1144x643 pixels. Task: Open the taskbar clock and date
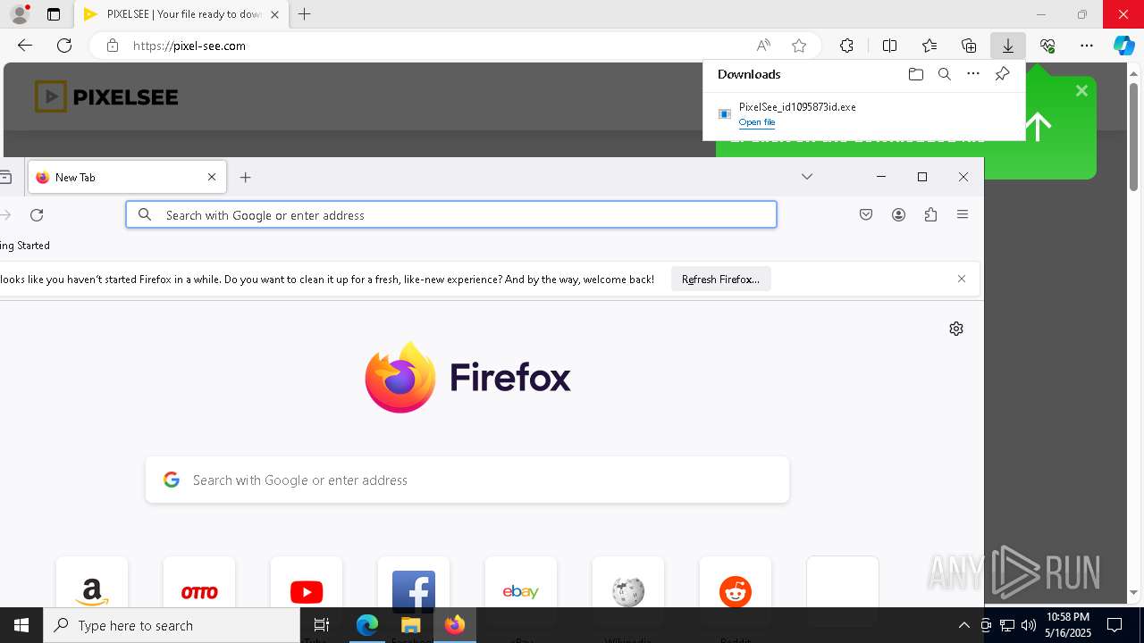pyautogui.click(x=1068, y=625)
